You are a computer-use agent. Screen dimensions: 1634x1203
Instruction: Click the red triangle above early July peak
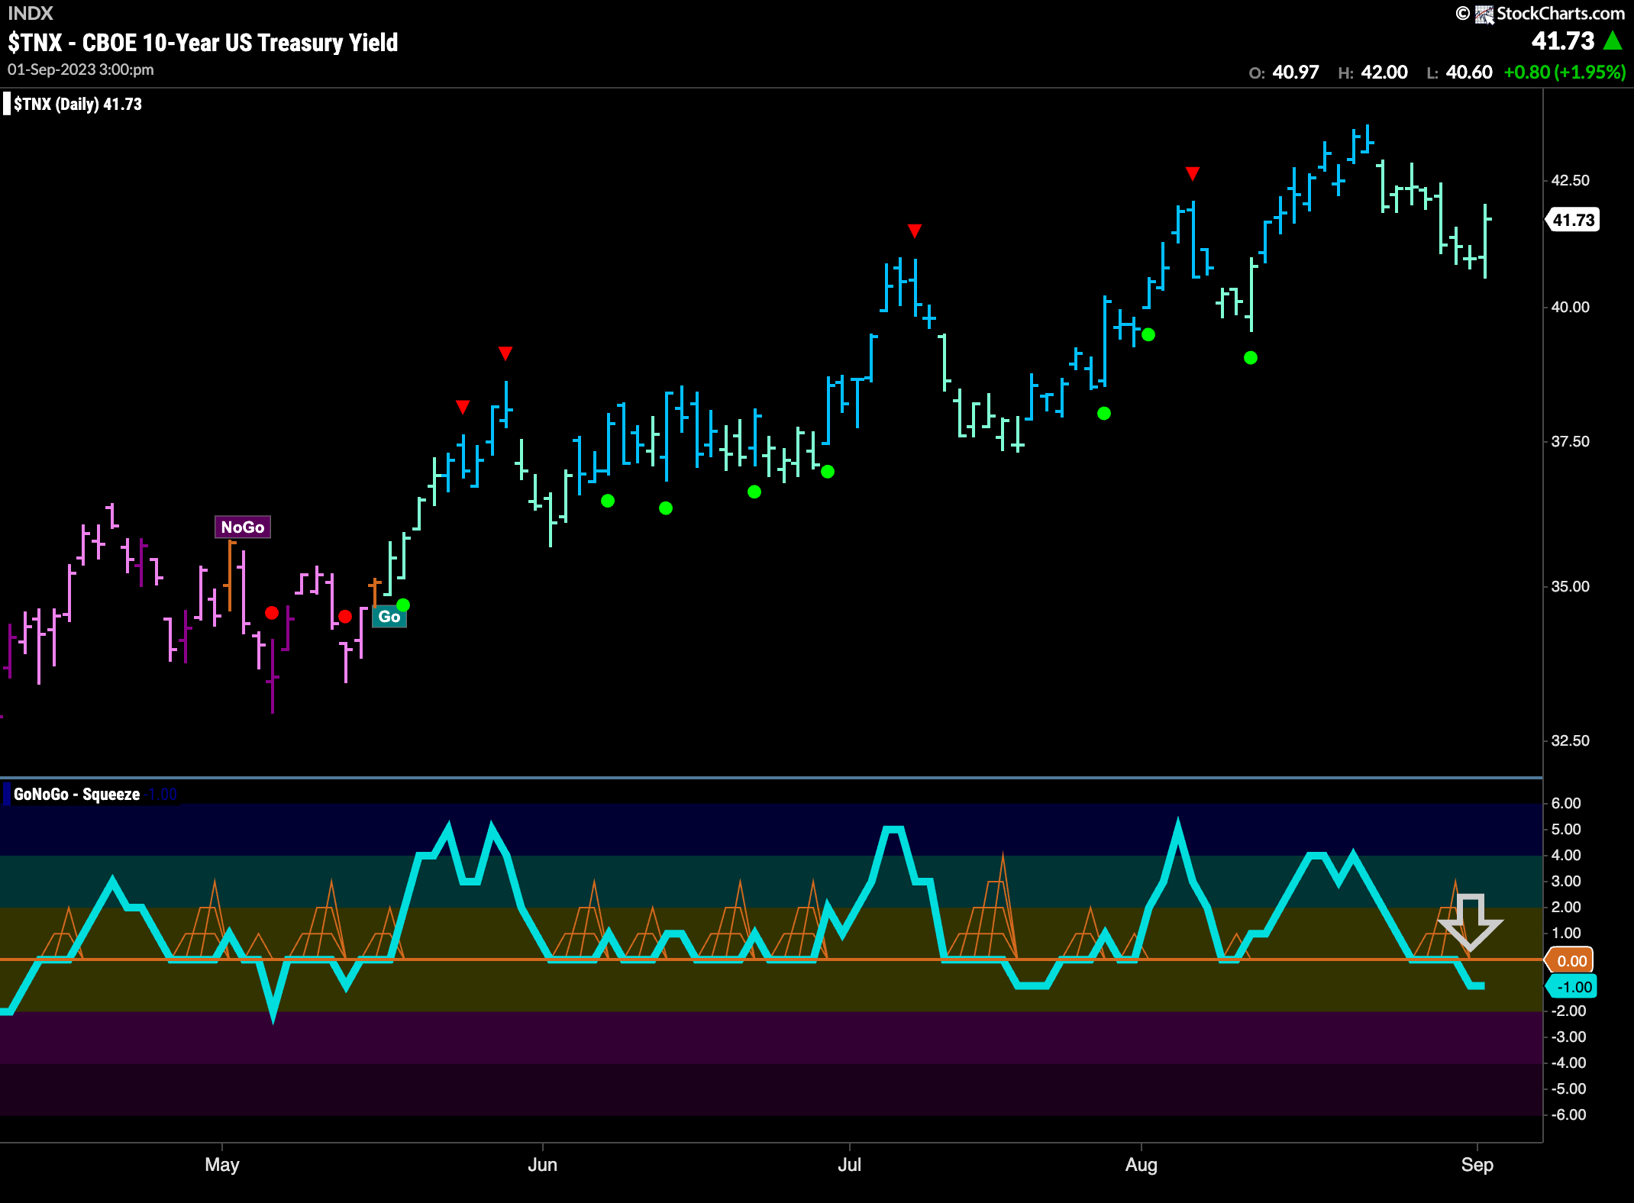(x=914, y=231)
